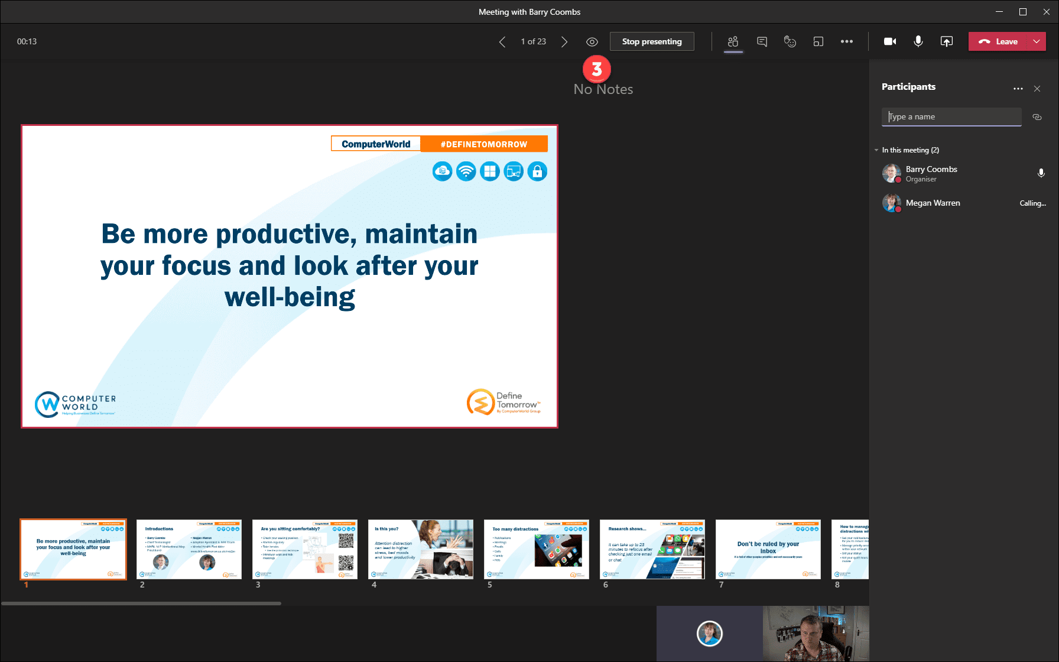
Task: Click the slide thumbnail strip scrollbar
Action: [141, 603]
